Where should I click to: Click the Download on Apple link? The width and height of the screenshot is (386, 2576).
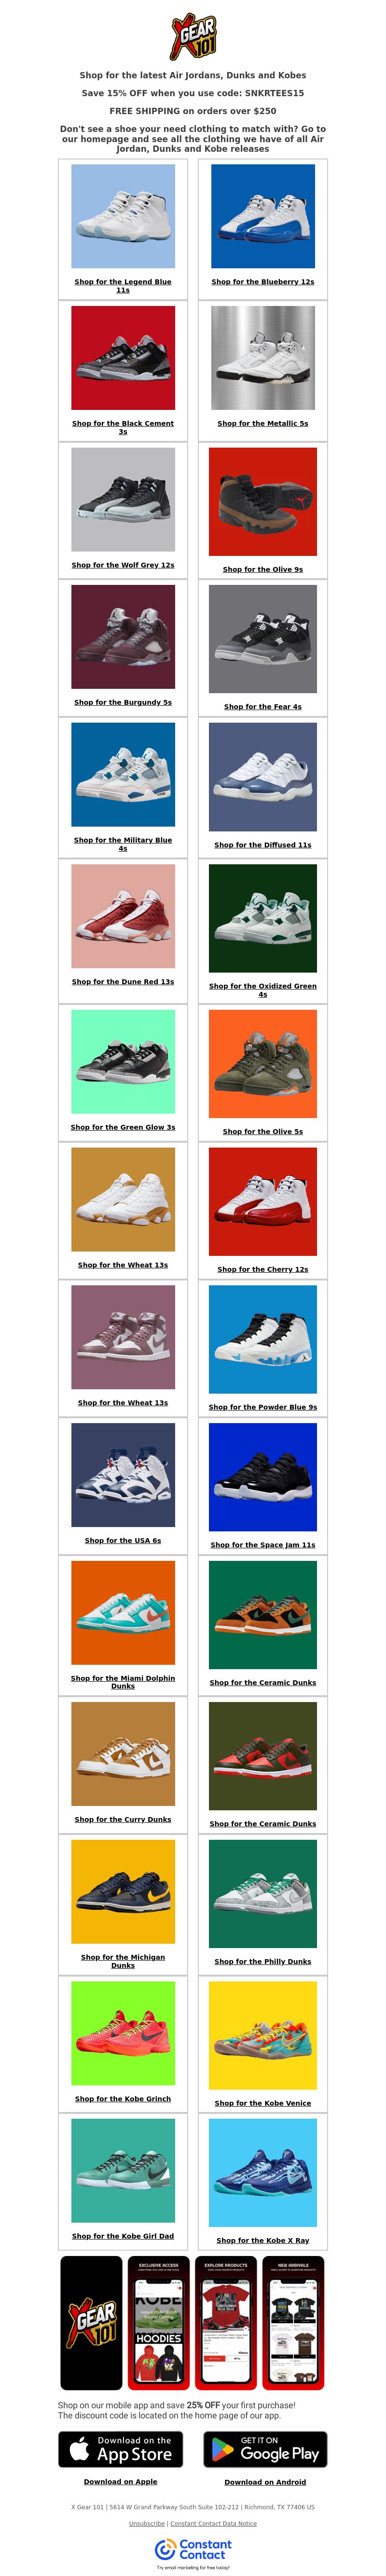pos(121,2482)
